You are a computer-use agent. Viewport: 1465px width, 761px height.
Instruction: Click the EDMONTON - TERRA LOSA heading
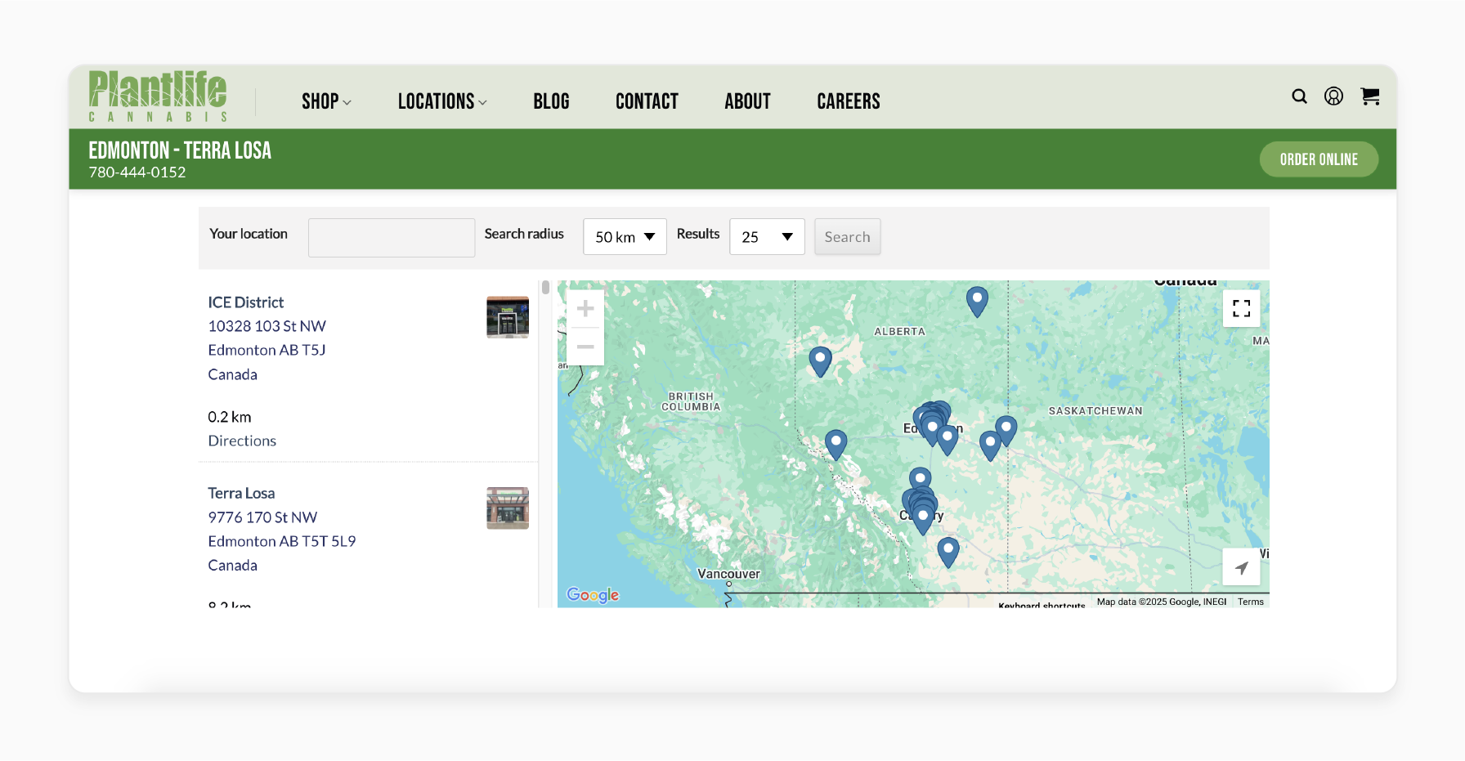pos(180,150)
